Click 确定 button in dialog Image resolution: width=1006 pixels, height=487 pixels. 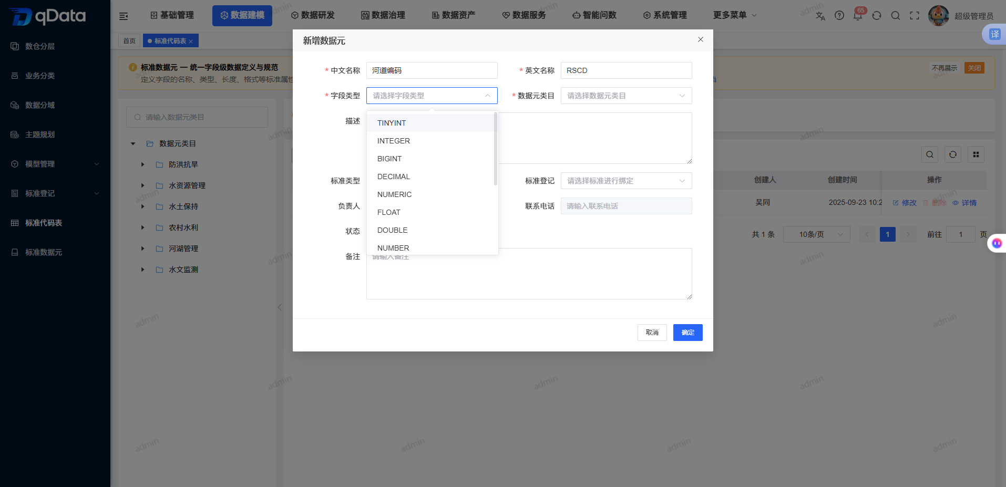pos(688,333)
